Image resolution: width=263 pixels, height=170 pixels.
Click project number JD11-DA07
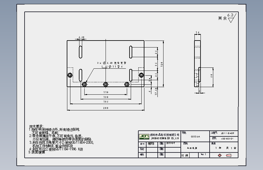(228, 133)
